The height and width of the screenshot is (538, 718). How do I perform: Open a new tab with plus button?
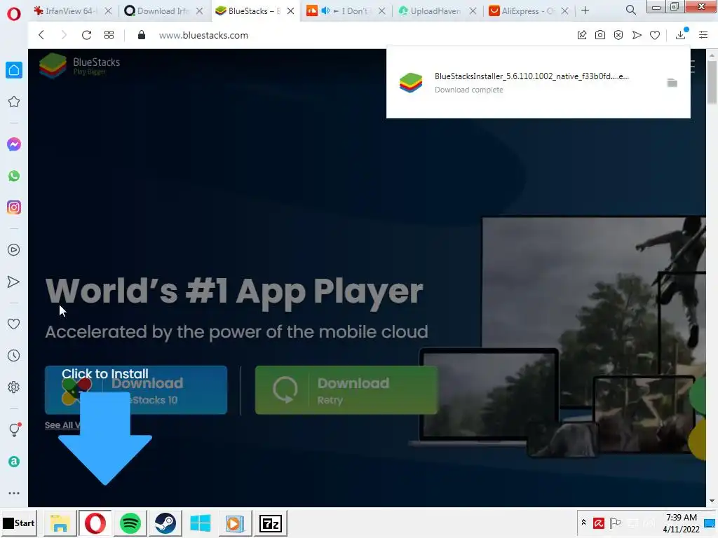[x=585, y=10]
